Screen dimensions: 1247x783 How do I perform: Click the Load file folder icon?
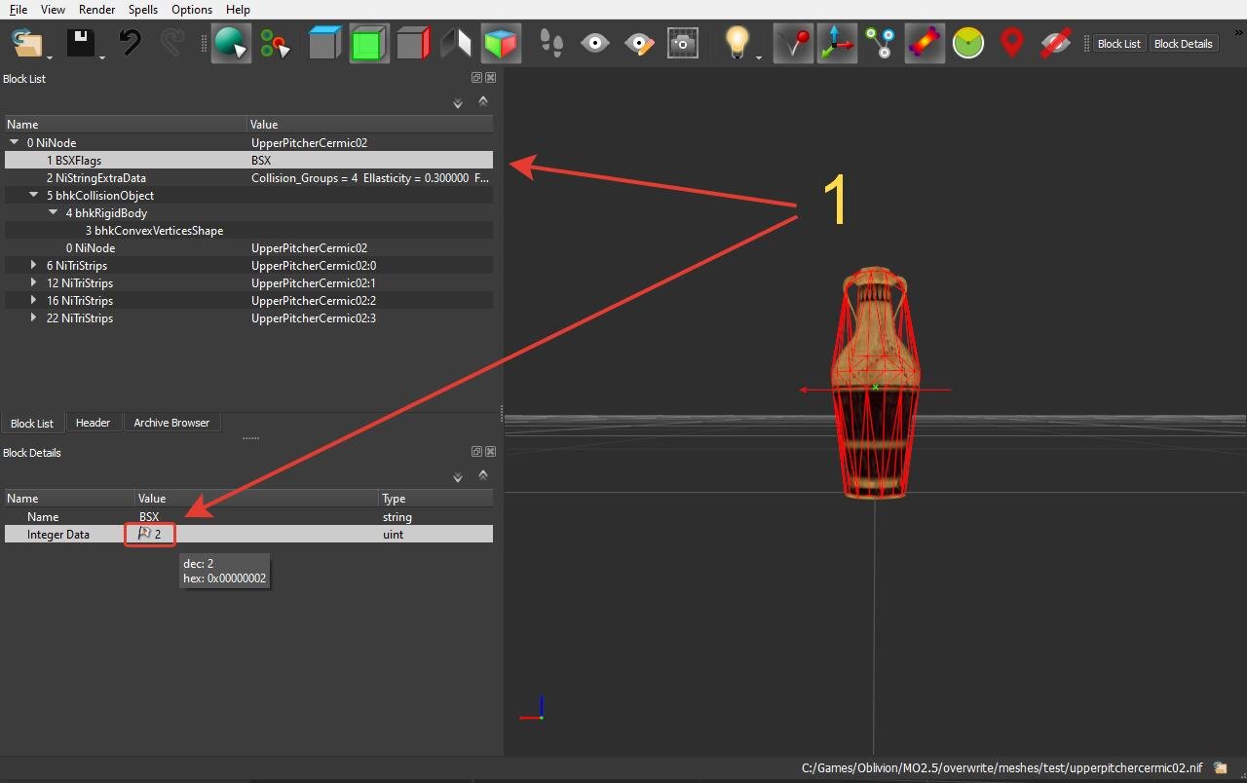tap(28, 44)
